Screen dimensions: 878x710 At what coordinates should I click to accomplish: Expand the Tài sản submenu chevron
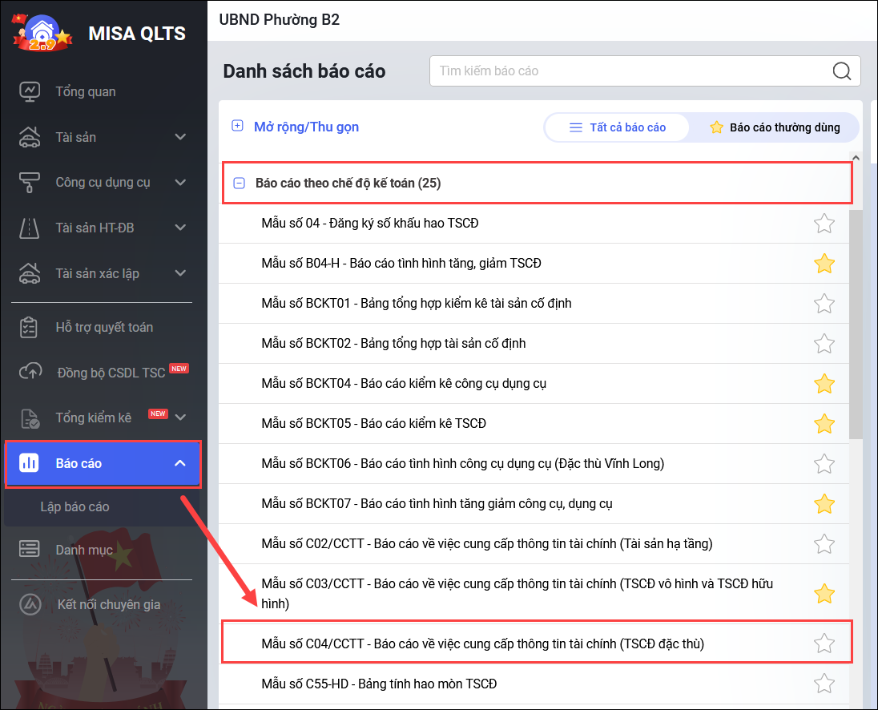(180, 136)
